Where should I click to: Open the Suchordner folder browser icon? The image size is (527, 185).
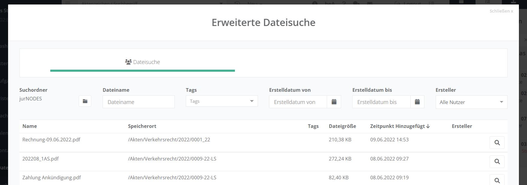[85, 101]
